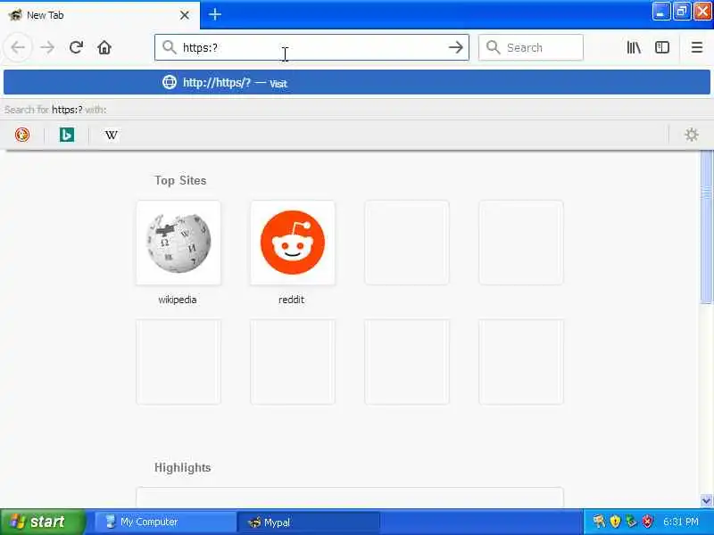Screen dimensions: 714x535
Task: Open a new tab with plus button
Action: (215, 14)
